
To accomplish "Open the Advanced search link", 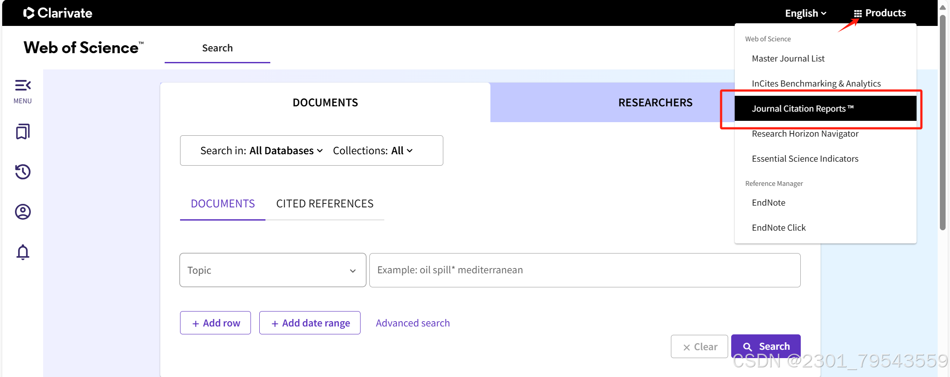I will click(x=413, y=323).
